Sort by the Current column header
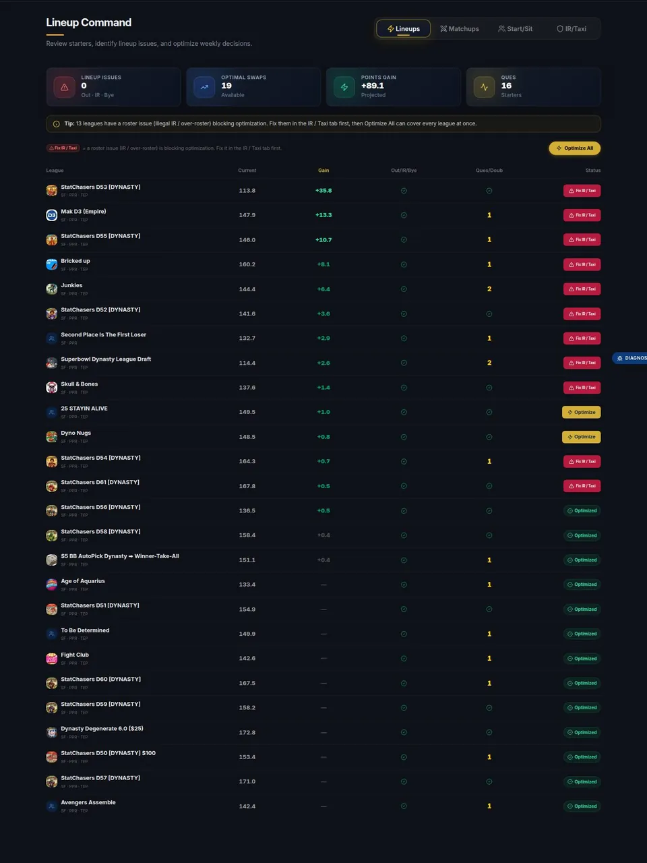Screen dimensions: 647x863 click(x=247, y=171)
